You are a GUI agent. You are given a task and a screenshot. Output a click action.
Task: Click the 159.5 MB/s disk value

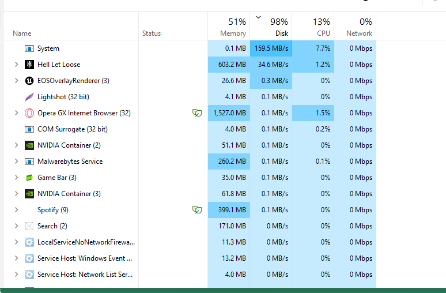tap(271, 48)
